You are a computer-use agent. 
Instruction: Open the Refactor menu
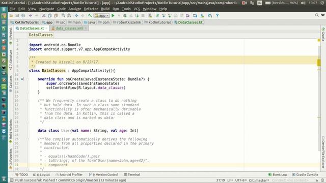pyautogui.click(x=91, y=9)
